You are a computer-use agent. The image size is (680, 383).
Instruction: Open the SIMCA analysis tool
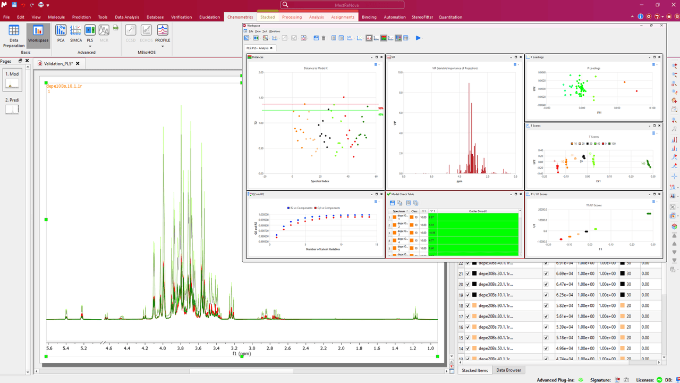tap(76, 33)
